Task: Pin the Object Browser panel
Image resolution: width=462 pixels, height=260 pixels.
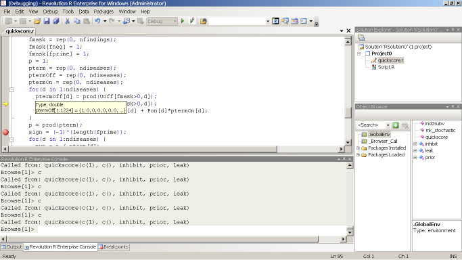Action: 453,106
